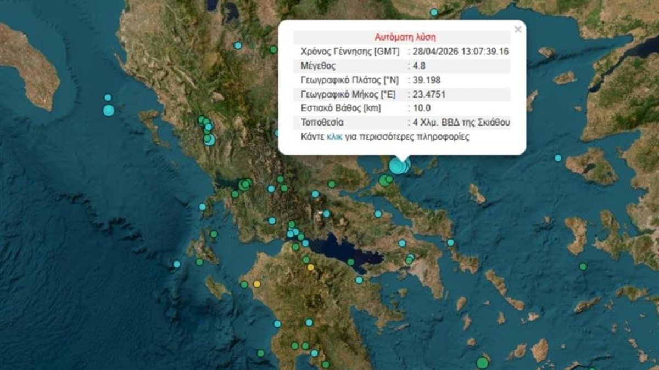Open the 'κλικ' link for more information

click(x=334, y=136)
